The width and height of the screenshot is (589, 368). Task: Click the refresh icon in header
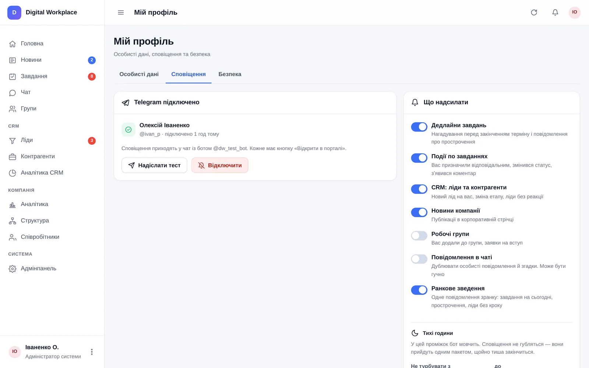pos(534,13)
